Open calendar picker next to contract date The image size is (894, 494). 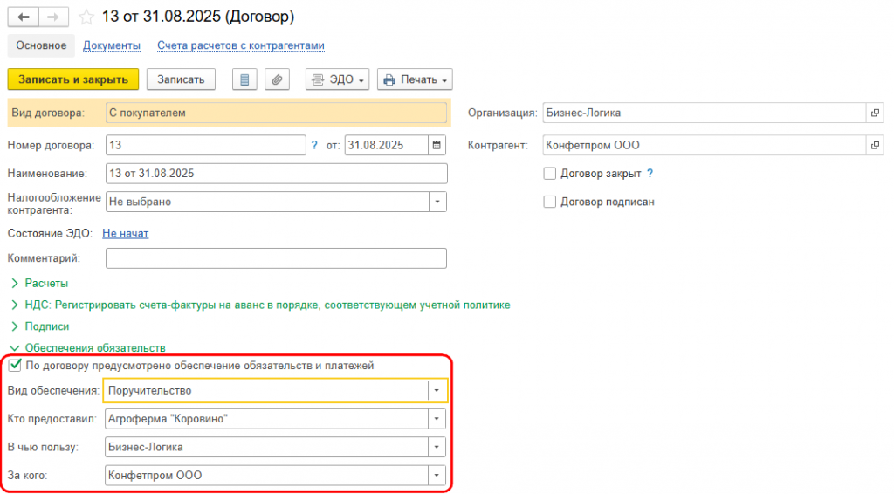point(437,145)
